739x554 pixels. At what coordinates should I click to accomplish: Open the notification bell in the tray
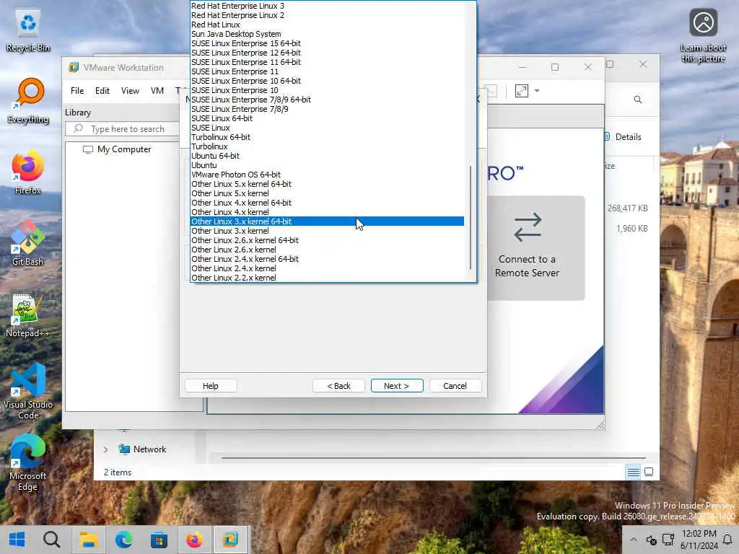pos(727,540)
